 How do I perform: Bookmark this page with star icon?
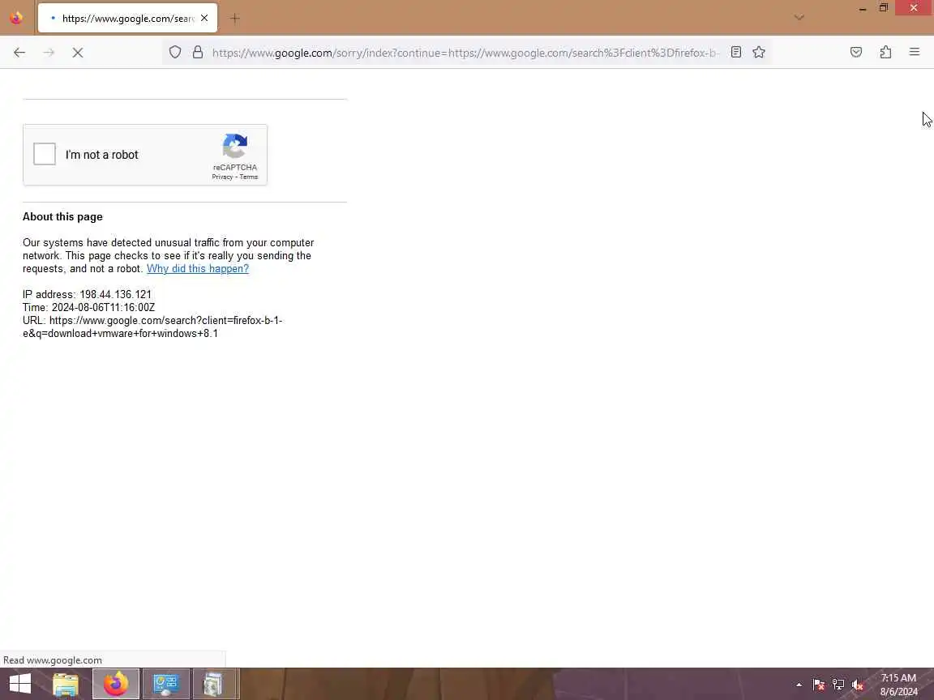pyautogui.click(x=758, y=53)
